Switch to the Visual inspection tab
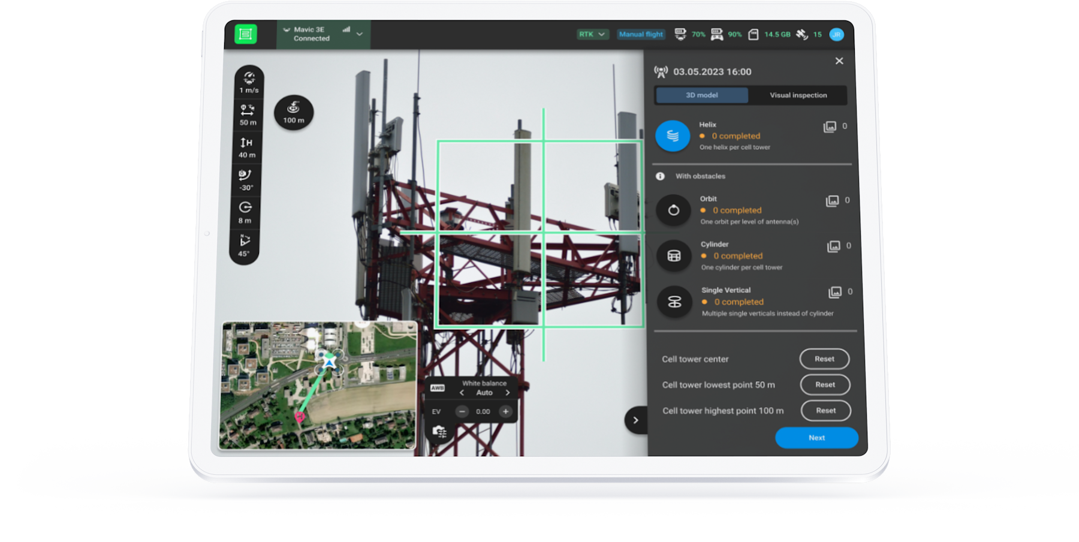This screenshot has height=542, width=1079. [x=797, y=95]
